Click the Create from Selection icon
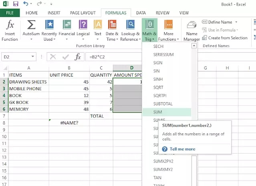256x186 pixels. tap(205, 38)
